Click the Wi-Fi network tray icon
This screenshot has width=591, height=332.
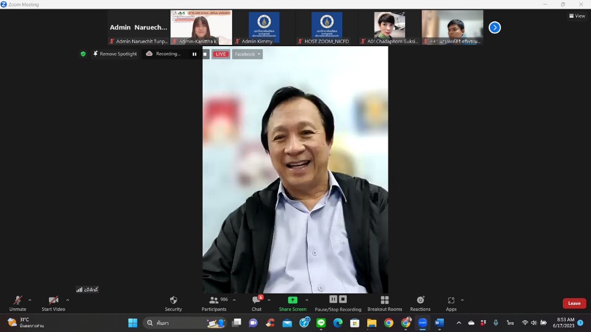[525, 323]
